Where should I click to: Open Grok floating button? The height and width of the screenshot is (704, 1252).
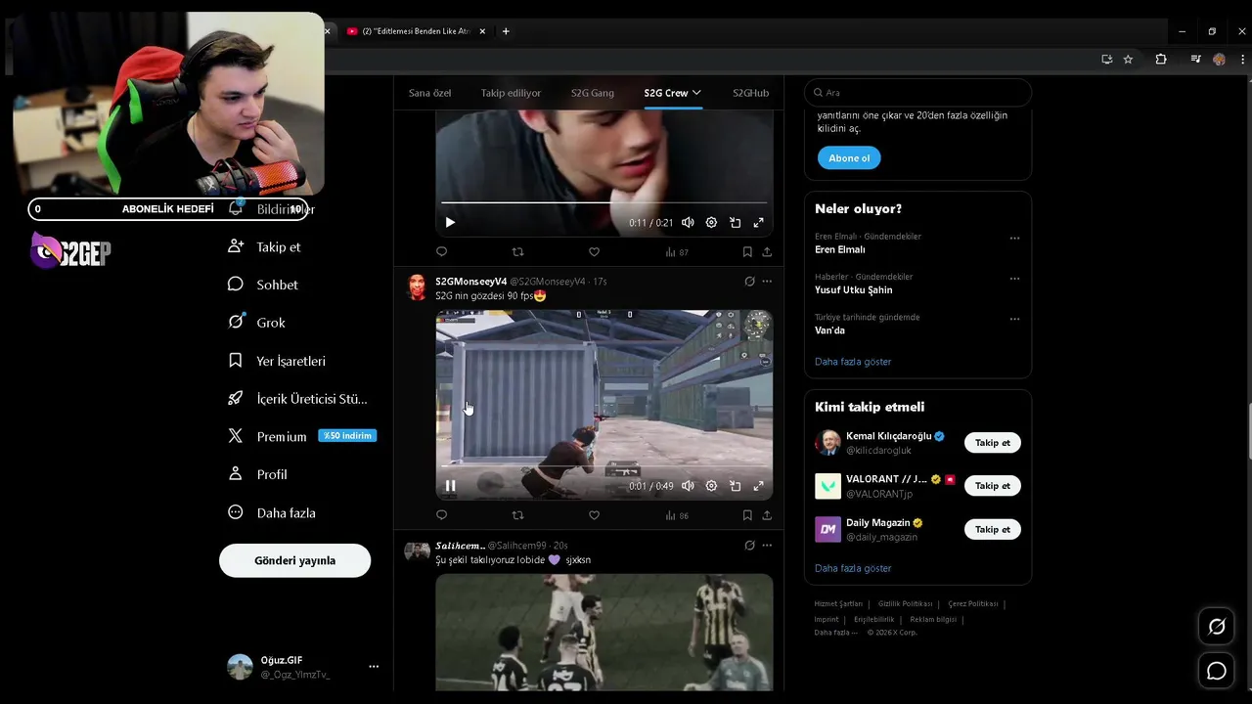[1217, 627]
